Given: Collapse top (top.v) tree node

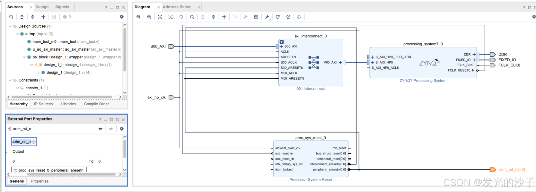Looking at the screenshot, I should (17, 34).
